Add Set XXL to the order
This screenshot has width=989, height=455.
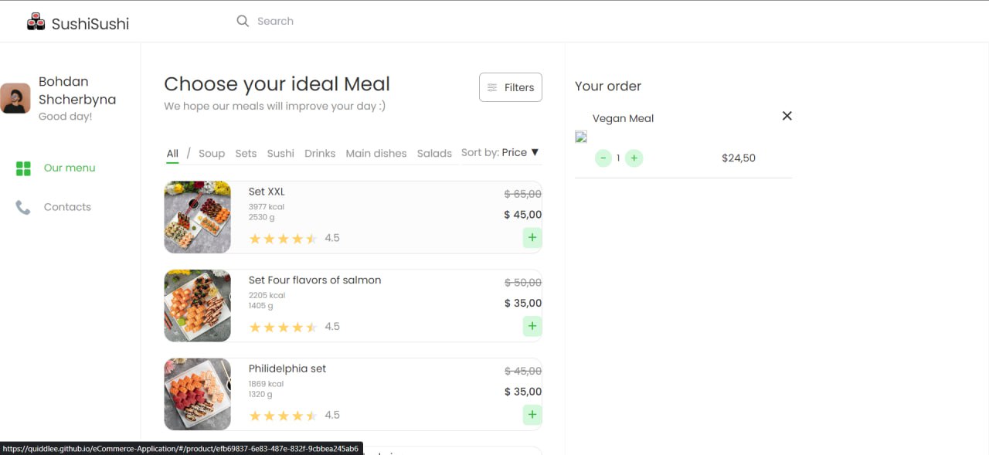click(x=532, y=238)
